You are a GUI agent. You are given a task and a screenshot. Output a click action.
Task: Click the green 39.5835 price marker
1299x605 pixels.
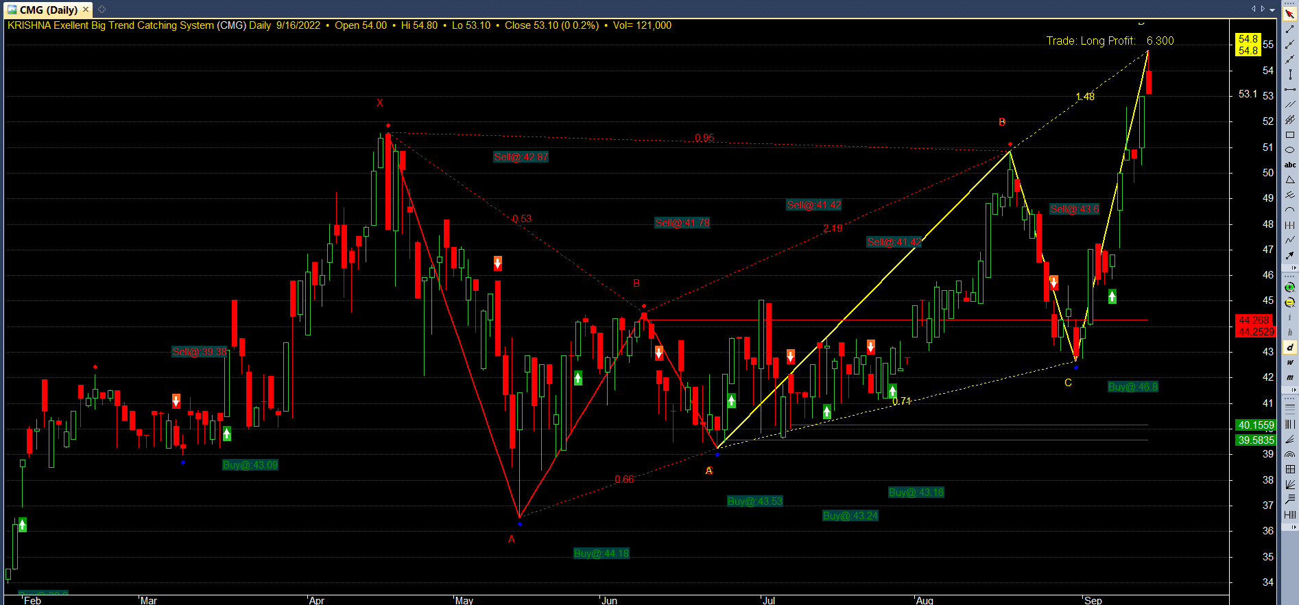(x=1256, y=440)
